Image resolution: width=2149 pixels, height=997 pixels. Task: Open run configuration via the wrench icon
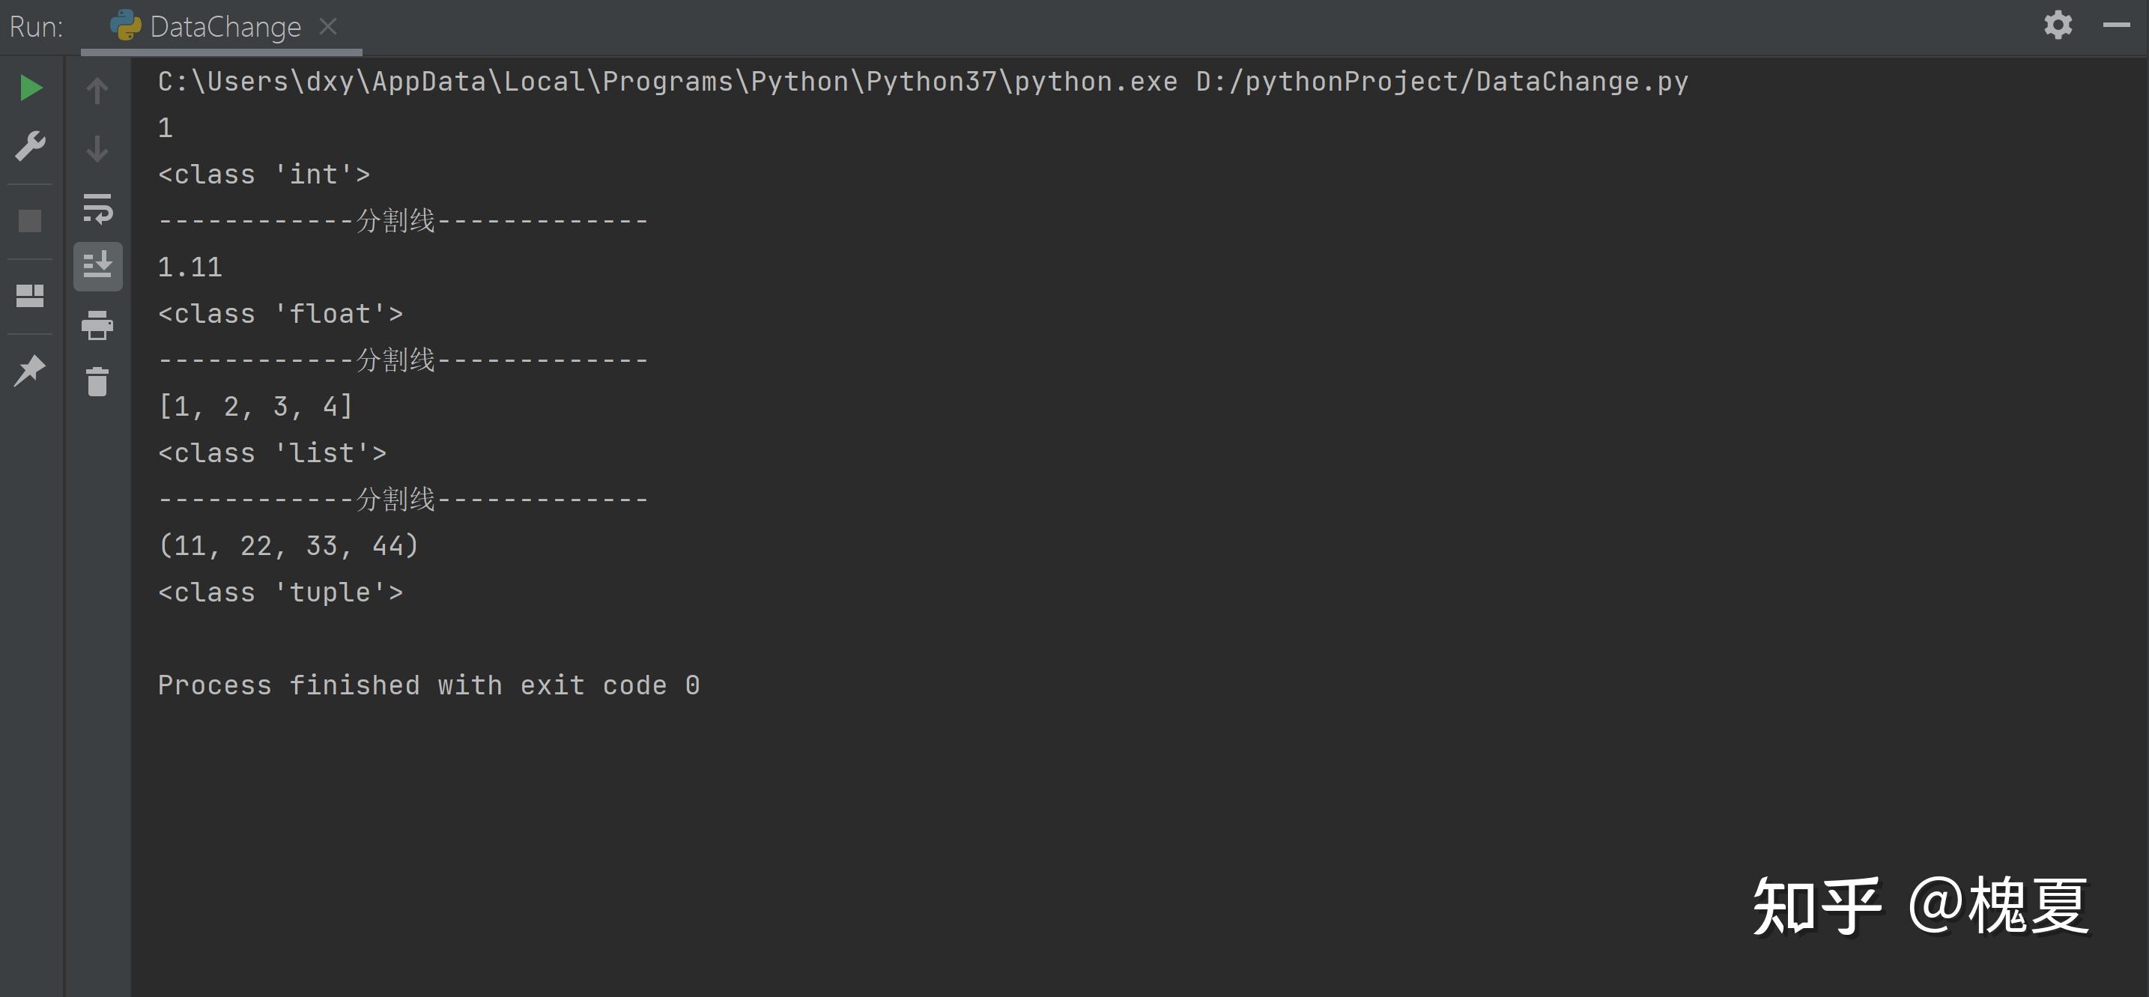(31, 146)
